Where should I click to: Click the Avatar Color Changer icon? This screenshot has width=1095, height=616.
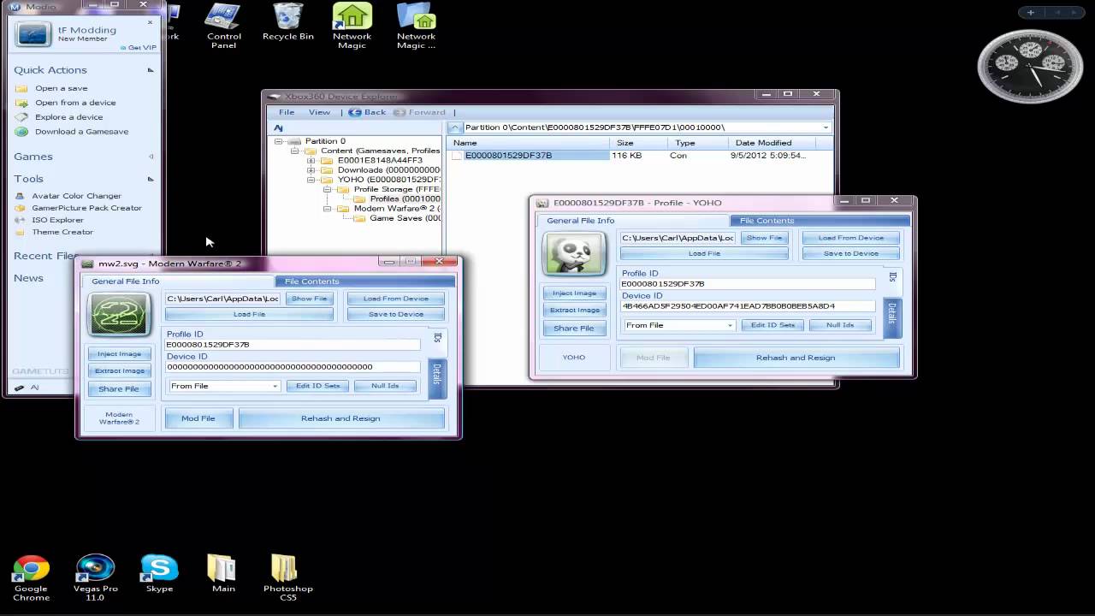pyautogui.click(x=21, y=196)
